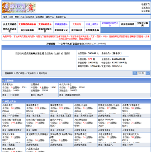Click the red today's post count 370
The height and width of the screenshot is (152, 152).
(90, 59)
